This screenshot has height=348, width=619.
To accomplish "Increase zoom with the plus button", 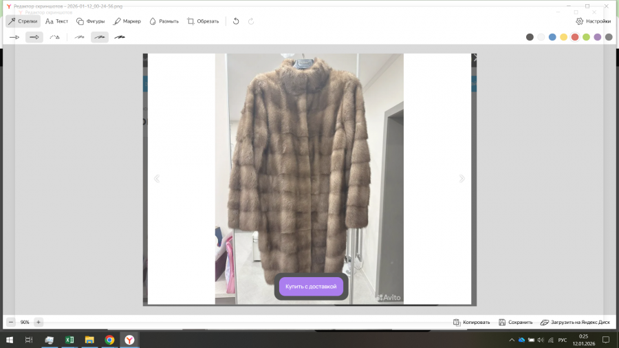I will pos(39,322).
